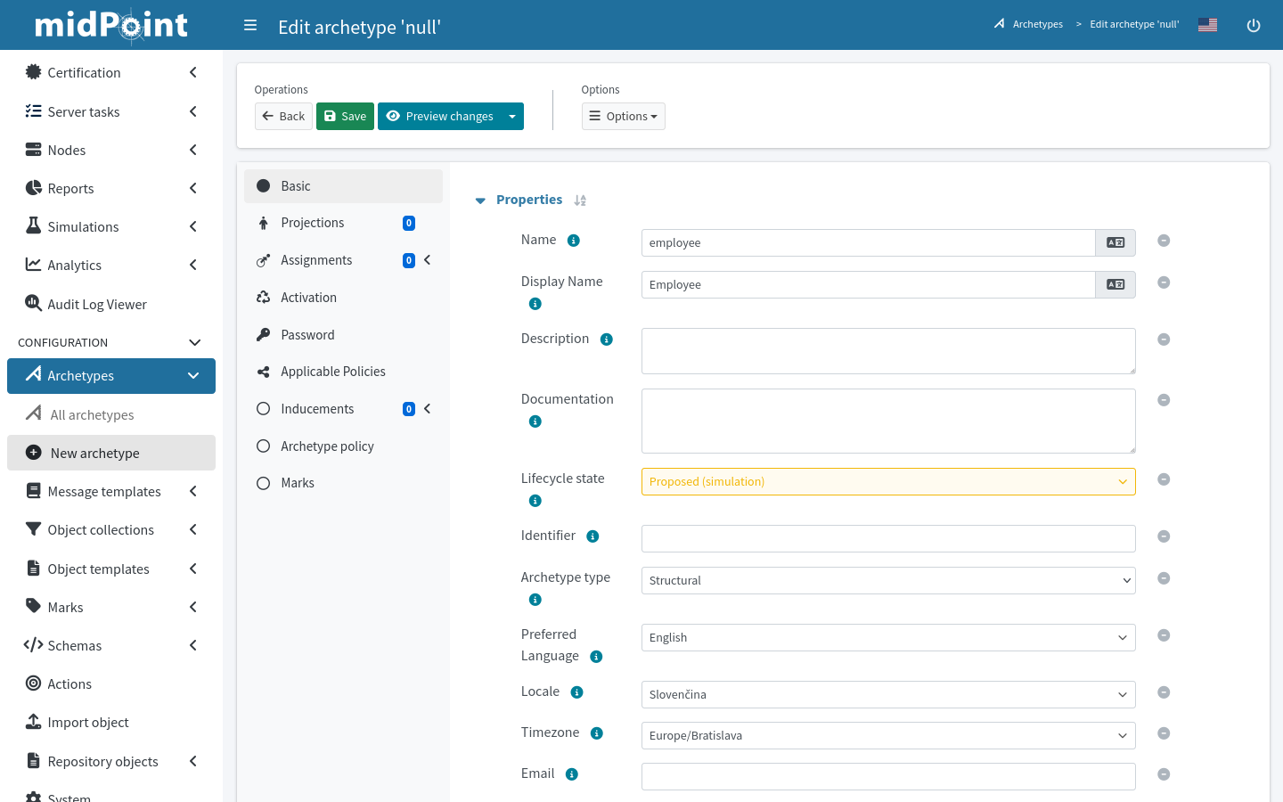Click the info icon next to Description
Screen dimensions: 1283x802
tap(607, 340)
